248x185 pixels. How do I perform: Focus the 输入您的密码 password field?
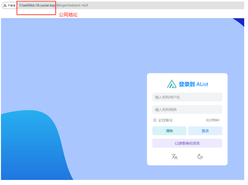click(187, 109)
